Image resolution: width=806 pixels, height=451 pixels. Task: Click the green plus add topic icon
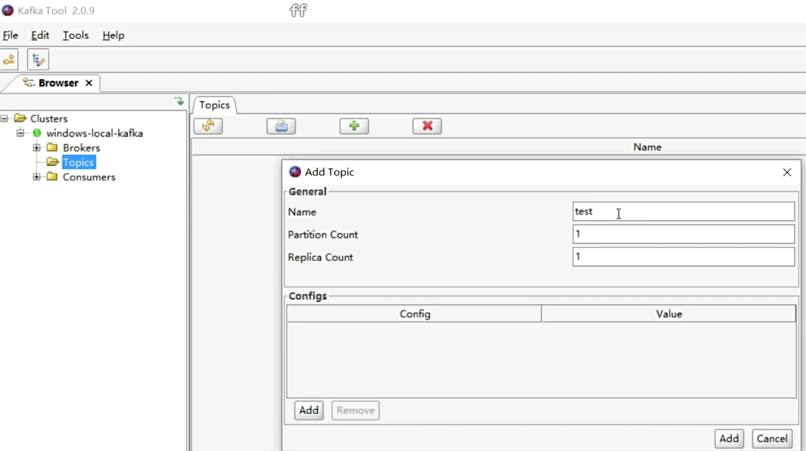(354, 126)
